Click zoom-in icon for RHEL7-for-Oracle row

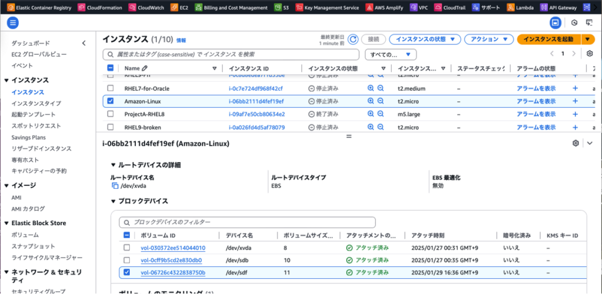click(370, 88)
